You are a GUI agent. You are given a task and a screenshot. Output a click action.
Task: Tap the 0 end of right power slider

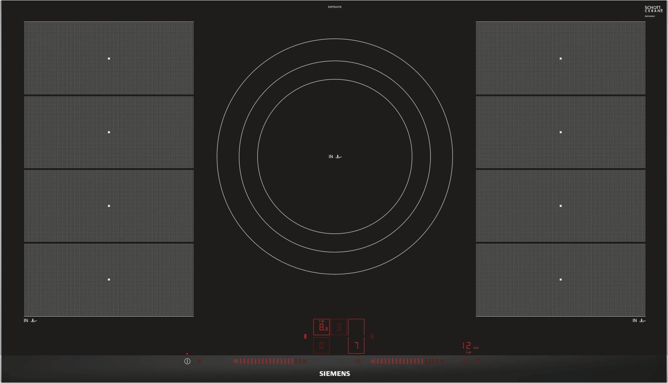coord(372,361)
